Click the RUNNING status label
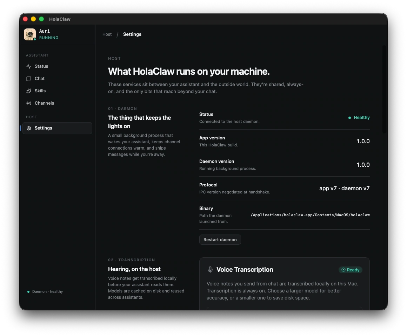Image resolution: width=407 pixels, height=336 pixels. pos(49,38)
